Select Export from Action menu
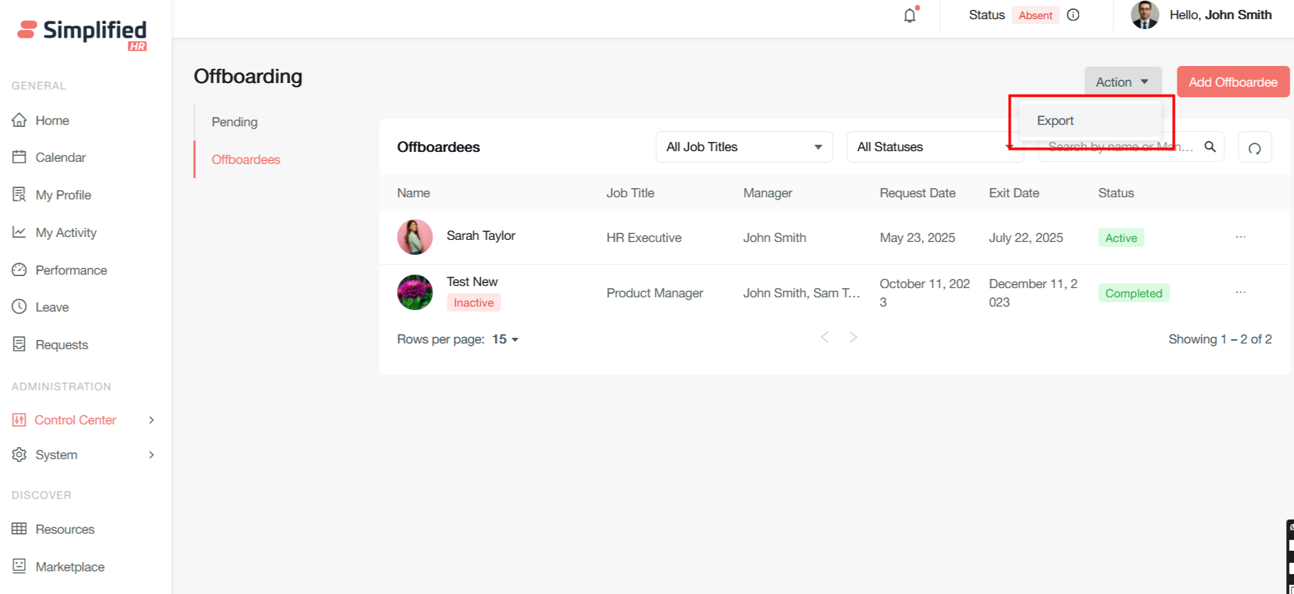Viewport: 1294px width, 594px height. click(1055, 121)
